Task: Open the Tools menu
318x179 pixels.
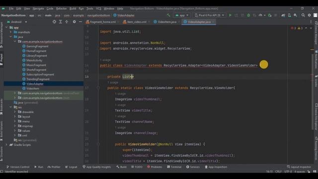Action: [89, 8]
